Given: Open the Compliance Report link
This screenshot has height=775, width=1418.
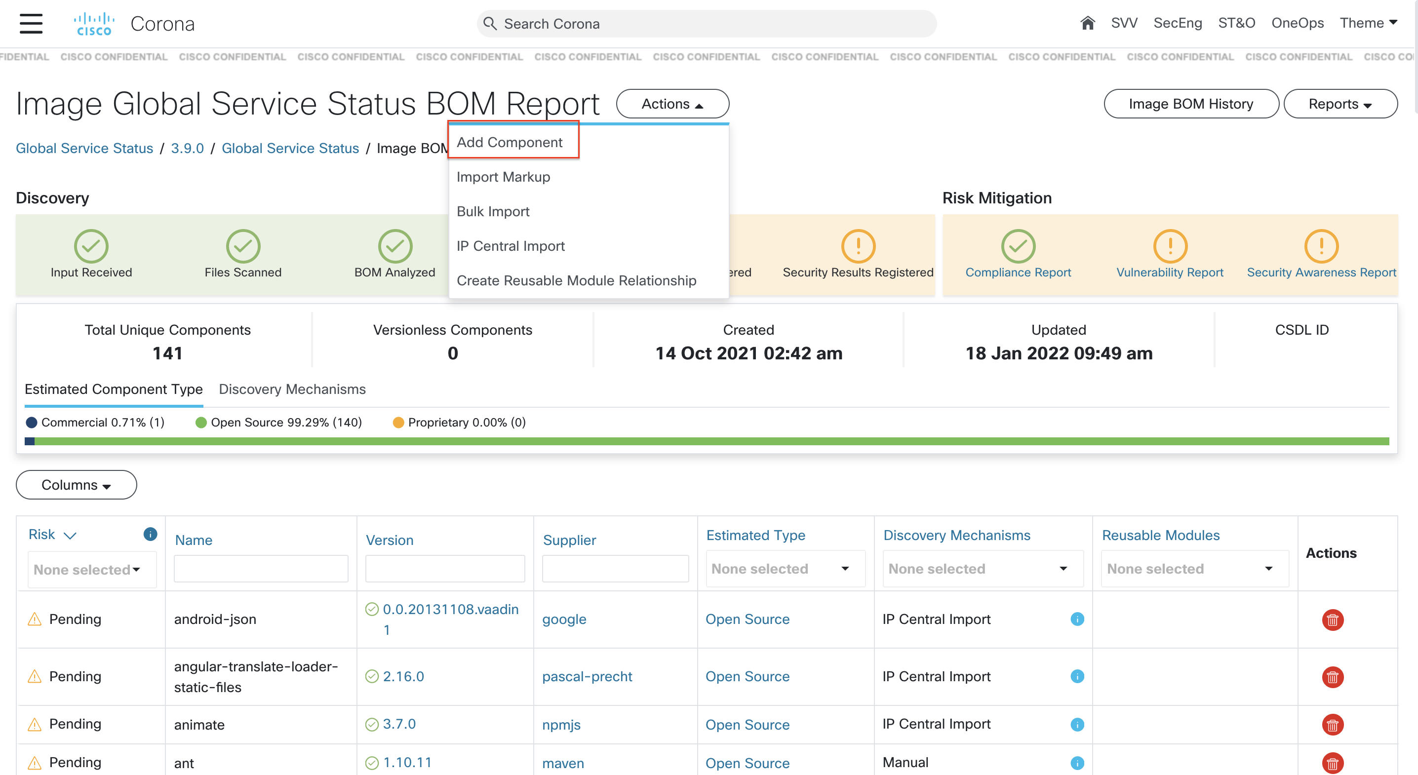Looking at the screenshot, I should [1019, 272].
